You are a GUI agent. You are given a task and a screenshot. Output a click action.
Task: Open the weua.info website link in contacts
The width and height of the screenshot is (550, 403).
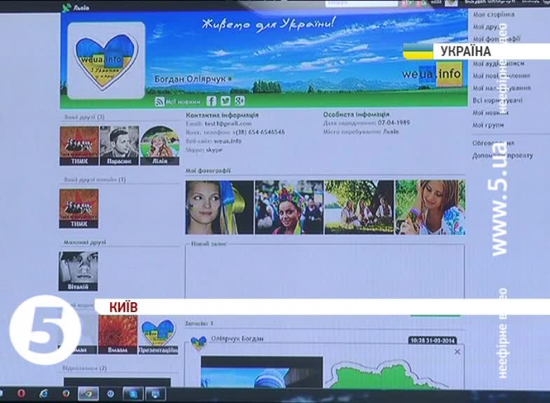(x=227, y=141)
